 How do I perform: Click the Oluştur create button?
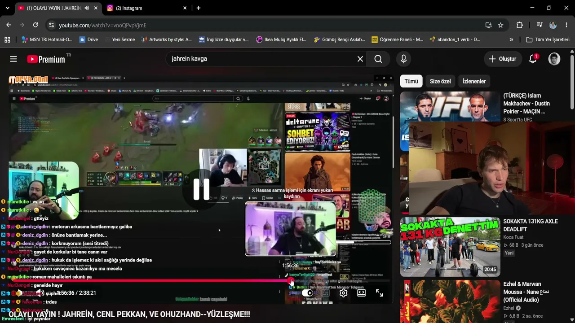(502, 59)
